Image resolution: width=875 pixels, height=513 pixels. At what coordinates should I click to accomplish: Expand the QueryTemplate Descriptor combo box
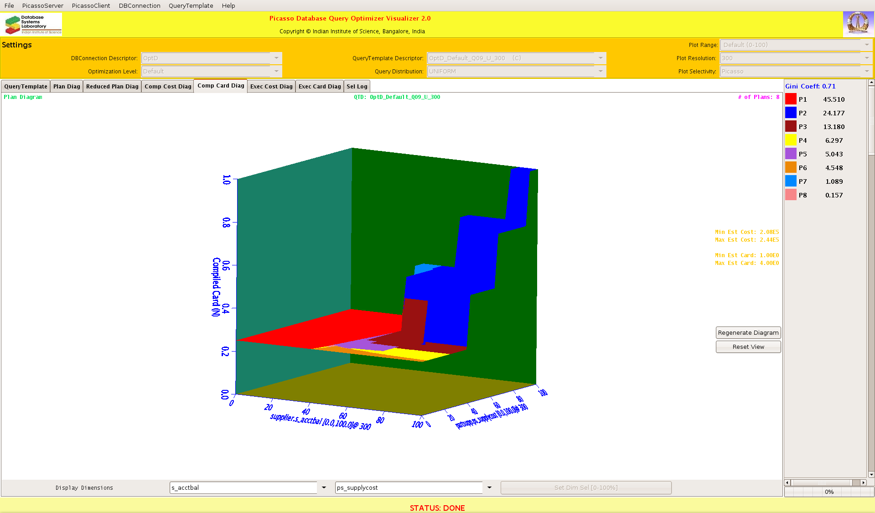tap(601, 58)
